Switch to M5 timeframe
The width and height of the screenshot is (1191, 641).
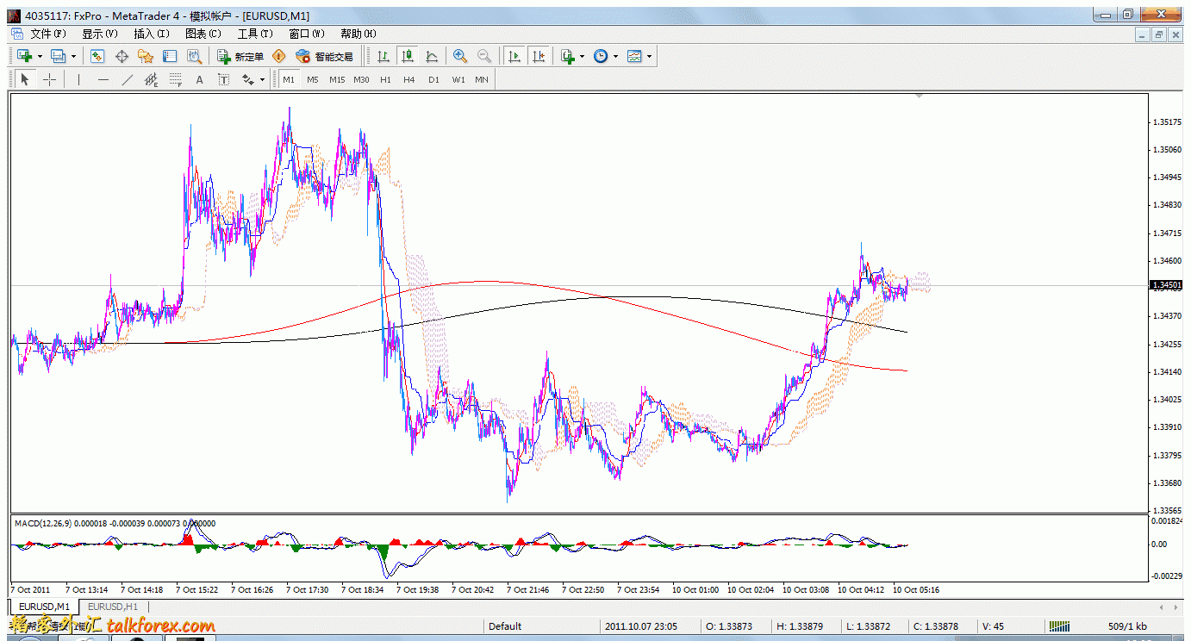(312, 79)
